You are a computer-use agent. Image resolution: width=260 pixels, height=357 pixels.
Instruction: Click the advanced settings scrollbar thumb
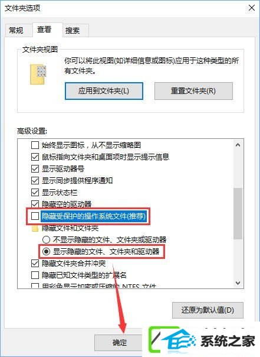click(x=238, y=213)
